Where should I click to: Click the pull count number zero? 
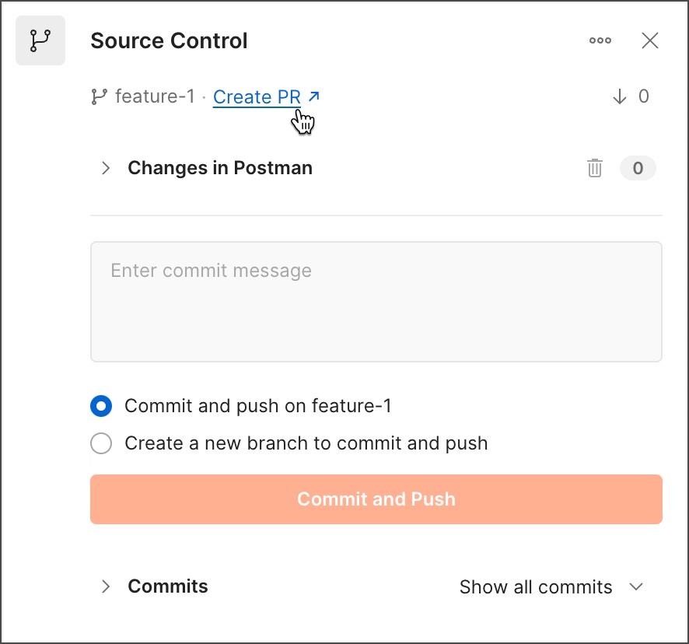pyautogui.click(x=643, y=96)
